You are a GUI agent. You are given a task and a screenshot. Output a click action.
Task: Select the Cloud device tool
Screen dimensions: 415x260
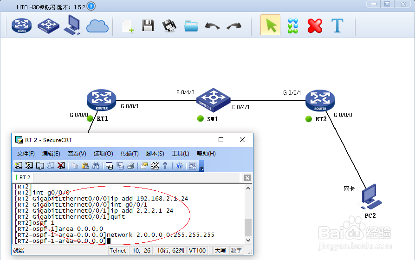(x=97, y=26)
